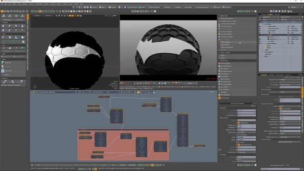This screenshot has width=304, height=171.
Task: Click Delete Unused Nodes button
Action: (237, 47)
